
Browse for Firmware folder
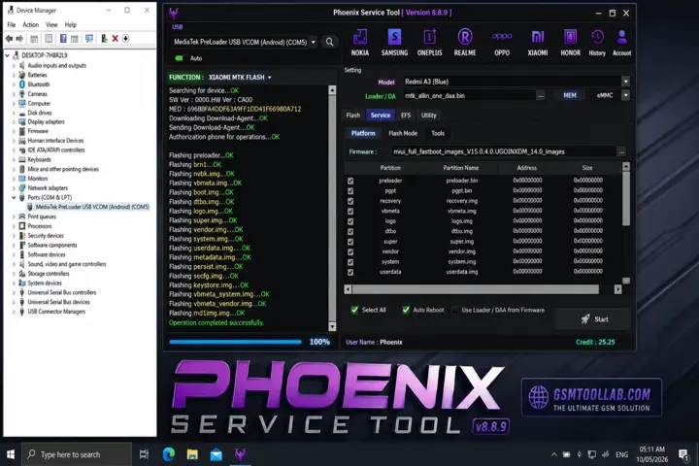click(621, 152)
